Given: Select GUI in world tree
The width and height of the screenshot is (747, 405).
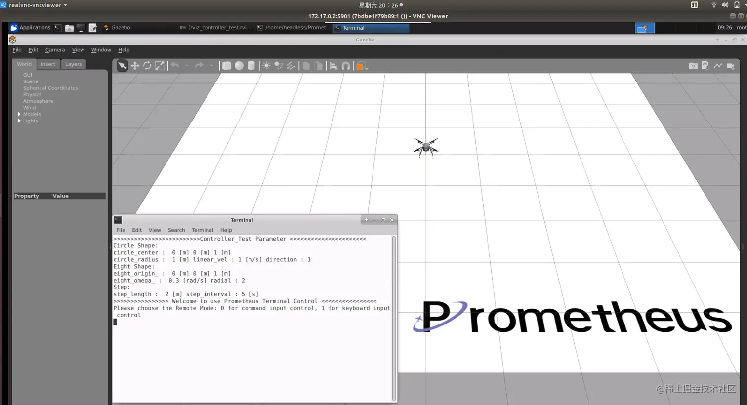Looking at the screenshot, I should pyautogui.click(x=28, y=75).
